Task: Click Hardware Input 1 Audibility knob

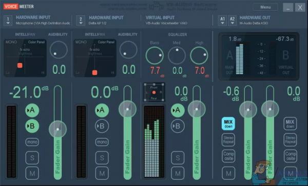Action: [x=59, y=50]
